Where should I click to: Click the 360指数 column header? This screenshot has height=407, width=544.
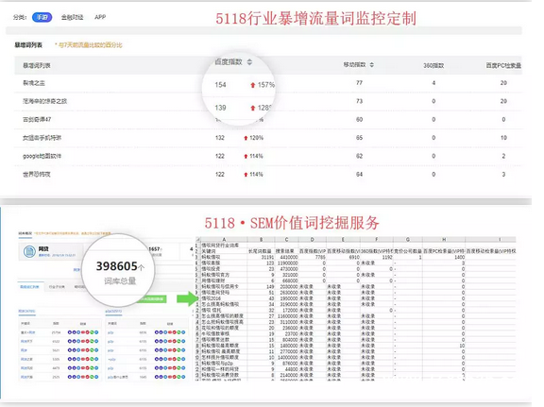tap(433, 65)
